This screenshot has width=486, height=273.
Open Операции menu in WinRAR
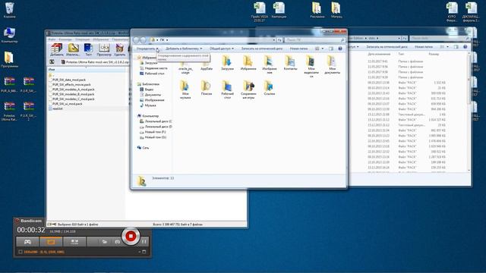(83, 39)
